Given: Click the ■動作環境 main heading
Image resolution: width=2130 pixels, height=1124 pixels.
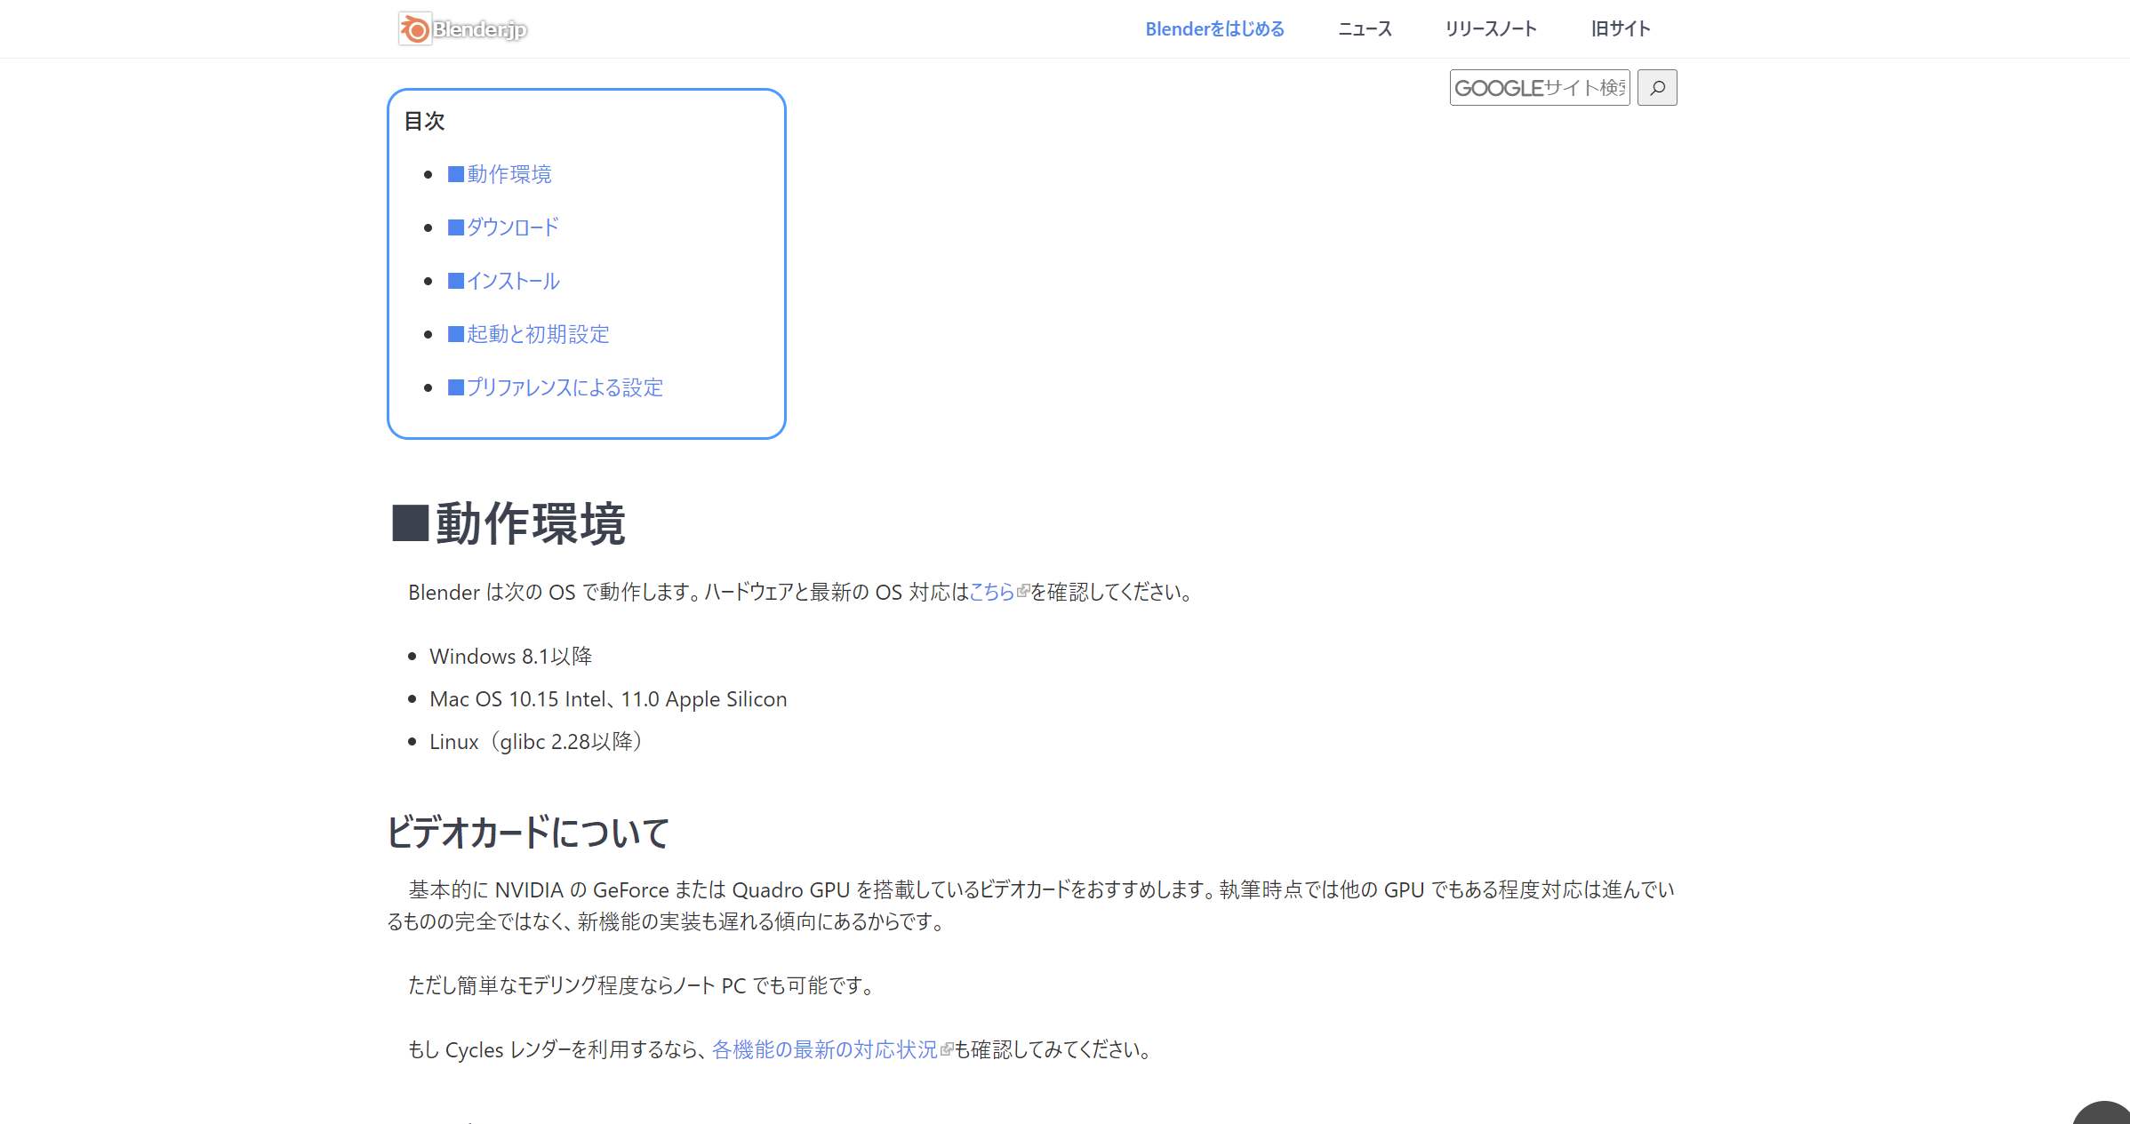Looking at the screenshot, I should click(x=508, y=523).
